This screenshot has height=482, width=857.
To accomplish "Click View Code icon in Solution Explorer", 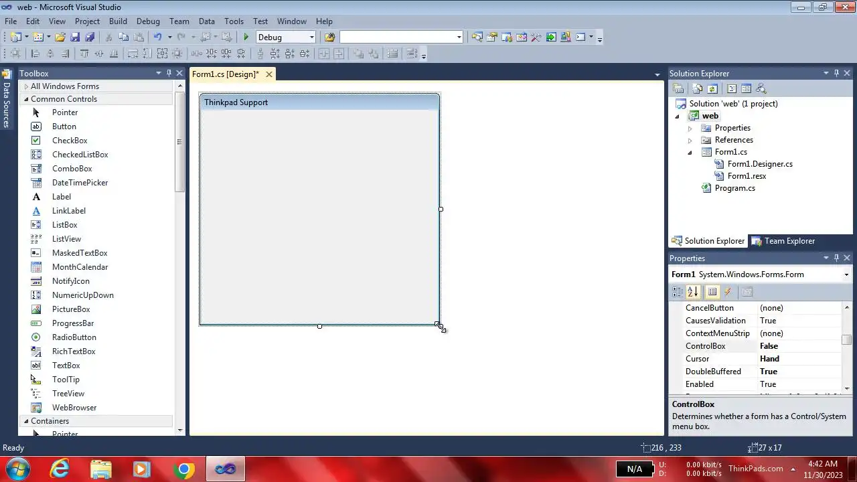I will [x=732, y=88].
